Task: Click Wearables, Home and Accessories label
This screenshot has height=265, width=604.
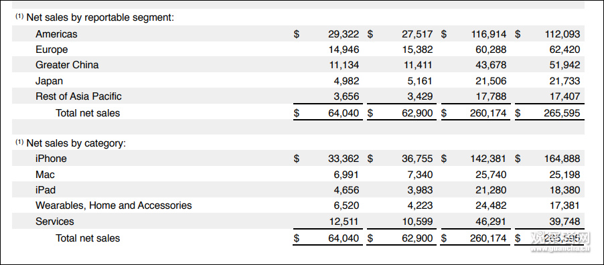Action: (114, 205)
